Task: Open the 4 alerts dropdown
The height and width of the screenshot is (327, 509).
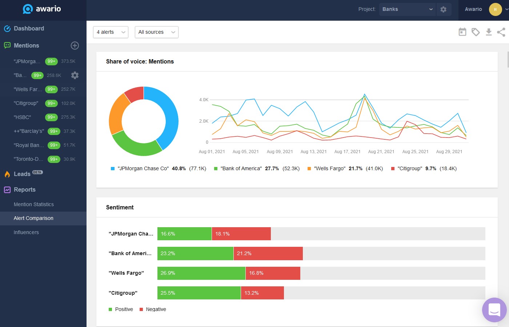Action: [111, 32]
